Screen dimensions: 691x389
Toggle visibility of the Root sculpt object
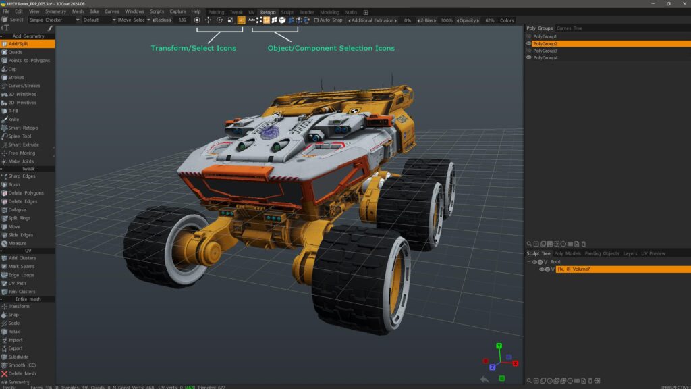[534, 262]
